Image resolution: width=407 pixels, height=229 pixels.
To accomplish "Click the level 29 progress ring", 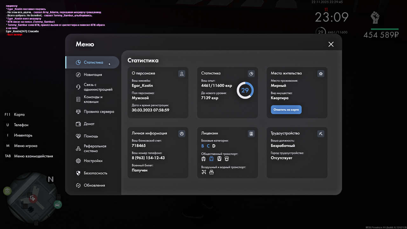I will point(245,90).
